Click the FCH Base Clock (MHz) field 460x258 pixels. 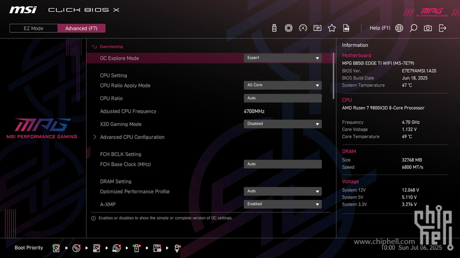[x=283, y=164]
